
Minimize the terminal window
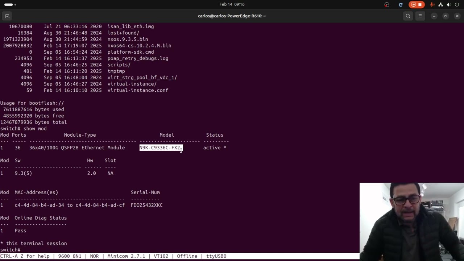coord(434,16)
